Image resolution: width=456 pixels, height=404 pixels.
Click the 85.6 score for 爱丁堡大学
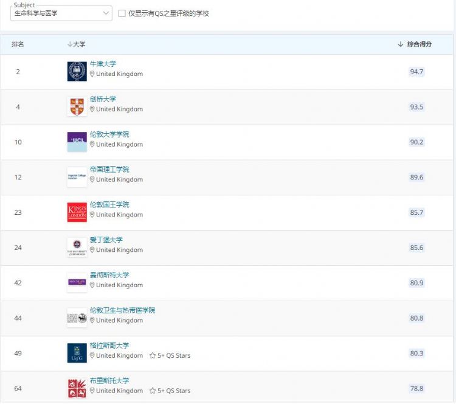pos(416,248)
